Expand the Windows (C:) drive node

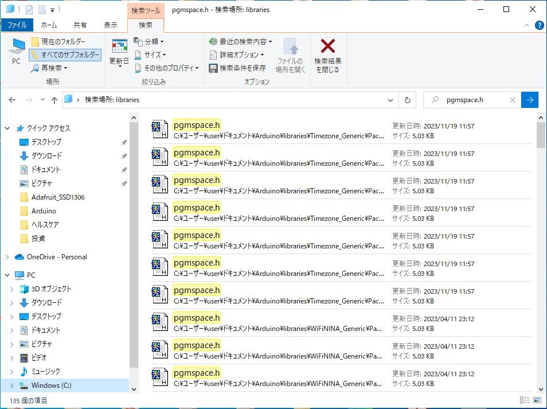[x=12, y=385]
